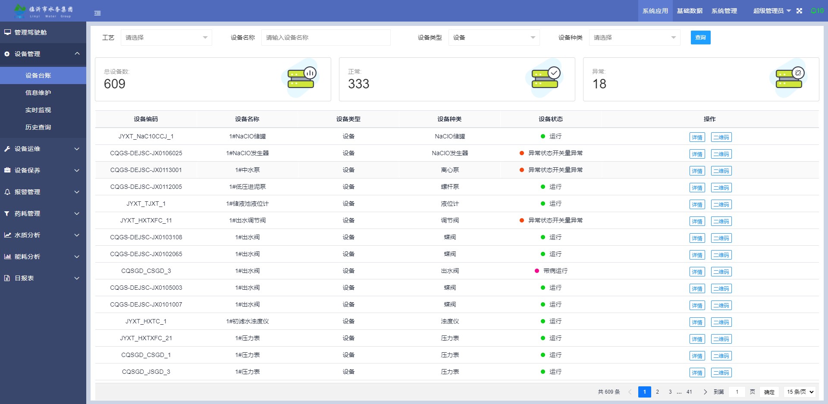Viewport: 828px width, 404px height.
Task: Go to page 41
Action: point(689,392)
